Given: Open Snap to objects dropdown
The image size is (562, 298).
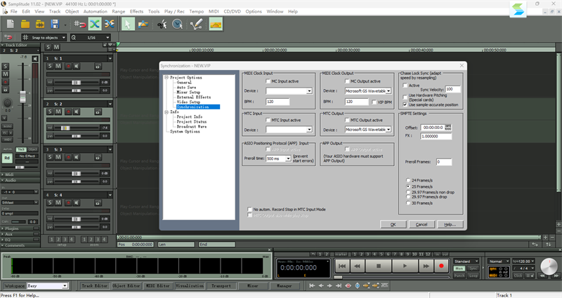Looking at the screenshot, I should (x=63, y=37).
